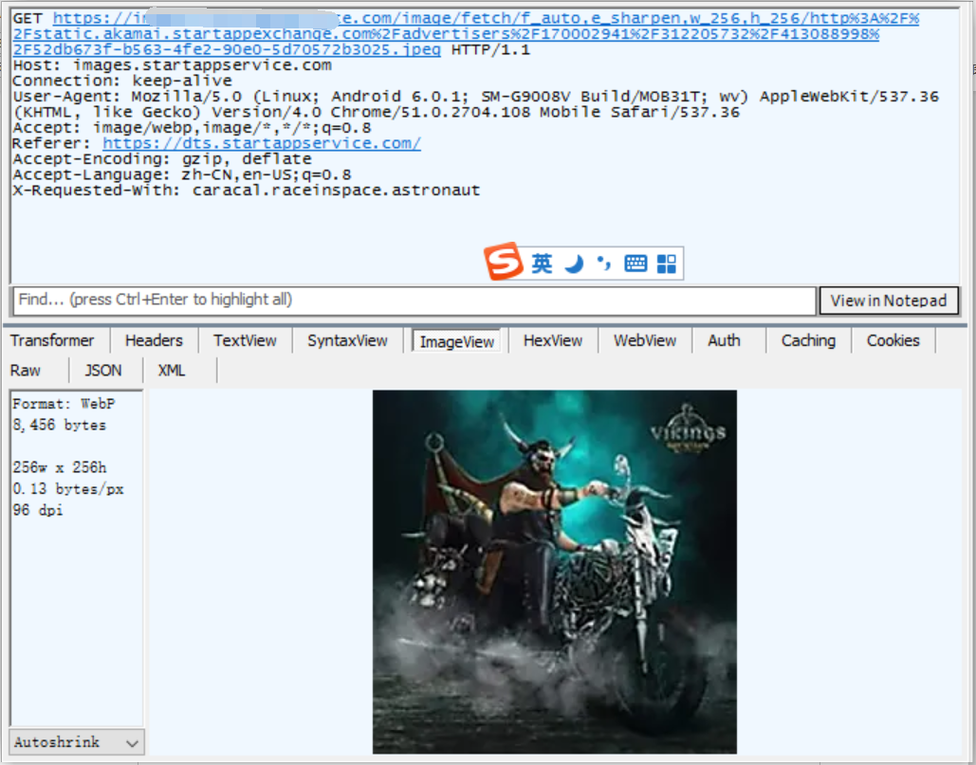Select the Auth tab
976x765 pixels.
pyautogui.click(x=724, y=341)
